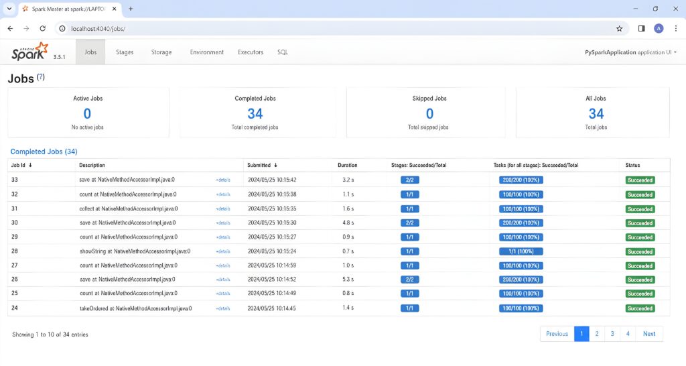
Task: Sort the table by Submitted time
Action: tap(262, 165)
